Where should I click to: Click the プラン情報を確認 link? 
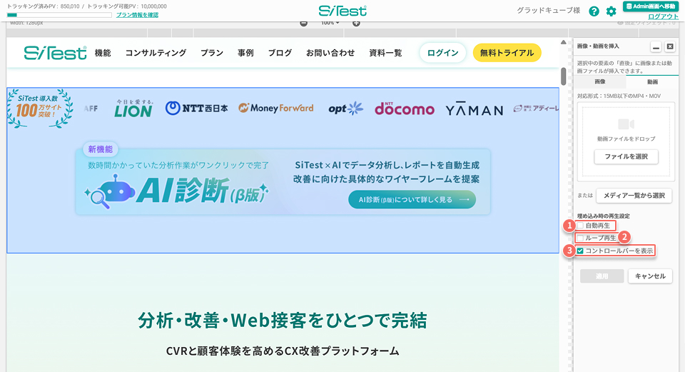pos(137,15)
